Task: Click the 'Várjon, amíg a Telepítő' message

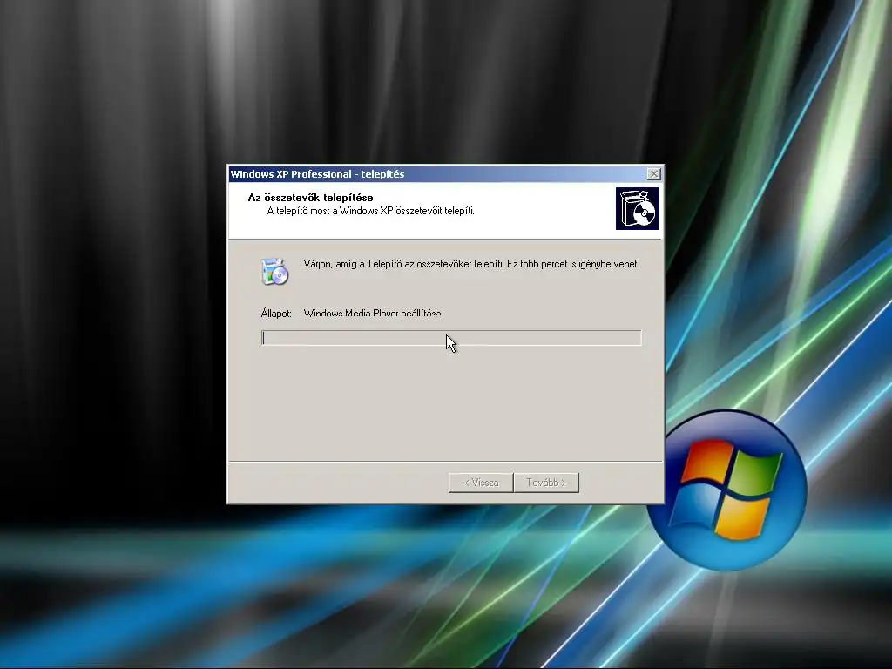Action: (471, 264)
